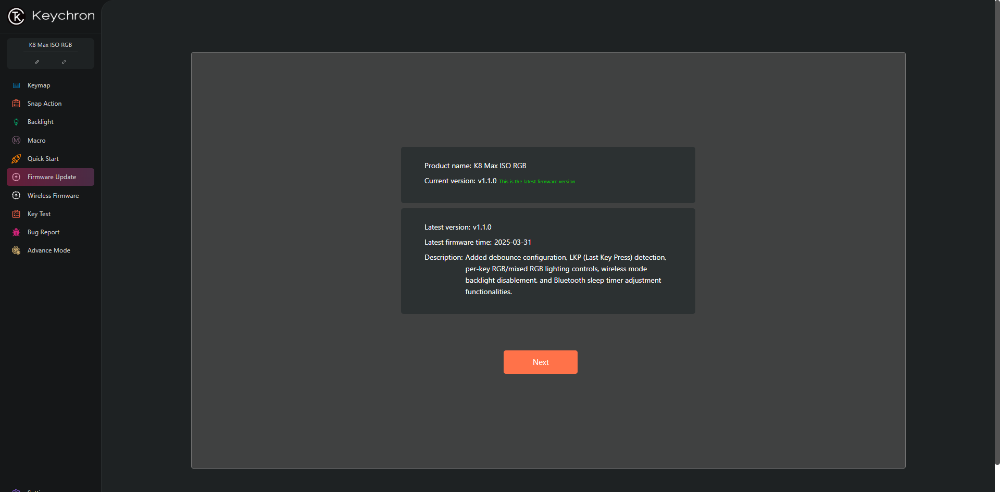Click the Keychron logo in the sidebar header
Image resolution: width=1000 pixels, height=492 pixels.
tap(51, 16)
